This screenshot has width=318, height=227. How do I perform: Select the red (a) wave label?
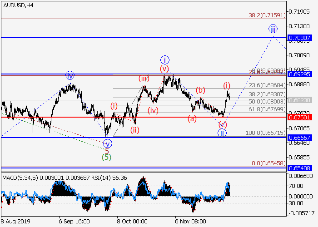click(x=192, y=119)
